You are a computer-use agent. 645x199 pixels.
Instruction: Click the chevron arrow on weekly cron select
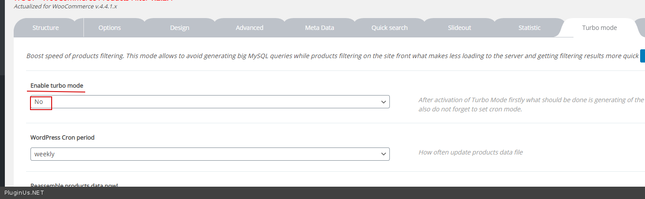(383, 154)
